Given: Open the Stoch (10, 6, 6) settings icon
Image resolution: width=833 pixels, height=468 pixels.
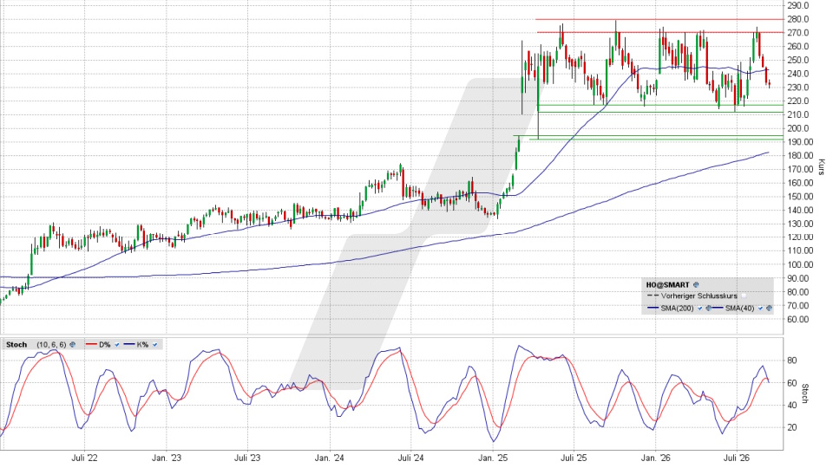Looking at the screenshot, I should point(72,344).
